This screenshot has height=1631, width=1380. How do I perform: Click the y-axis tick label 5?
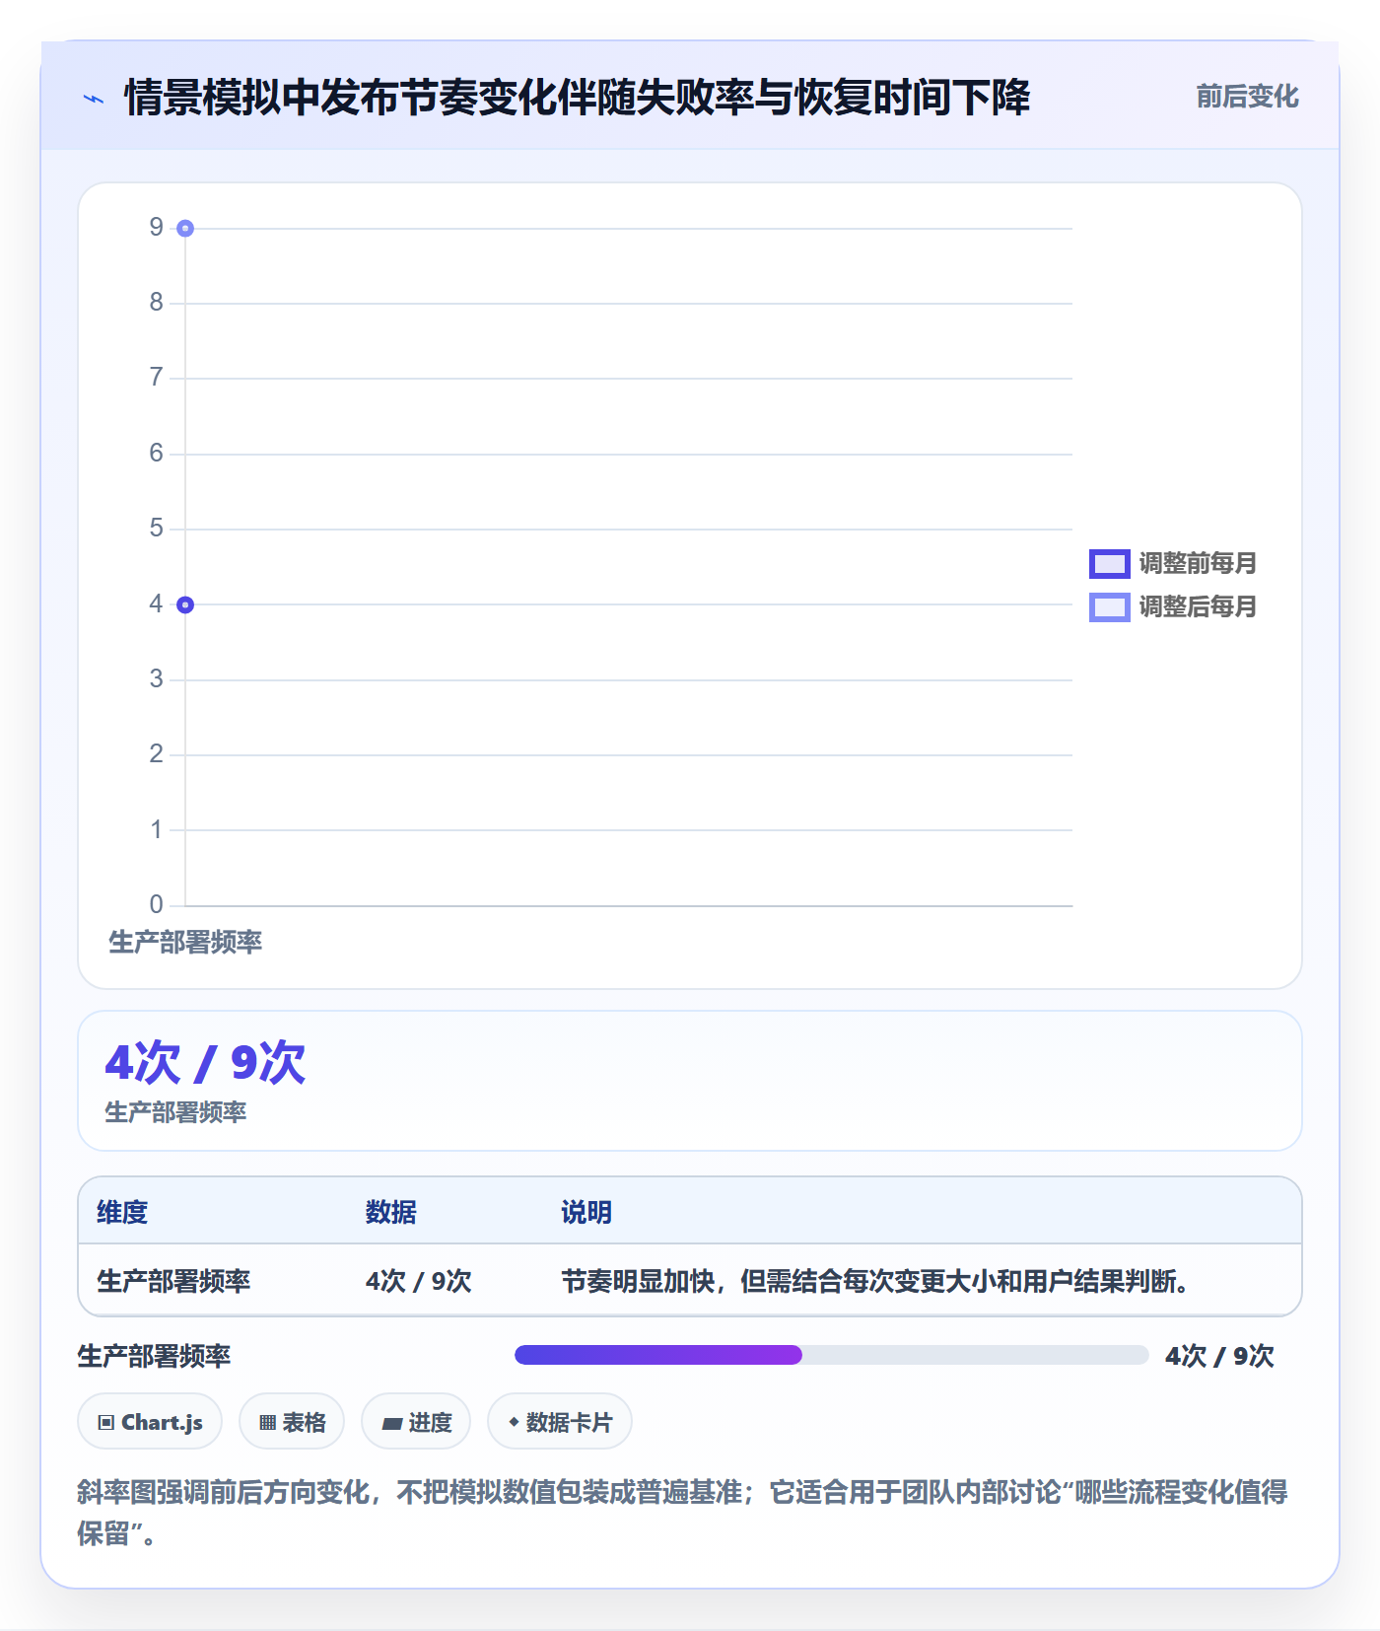click(156, 529)
